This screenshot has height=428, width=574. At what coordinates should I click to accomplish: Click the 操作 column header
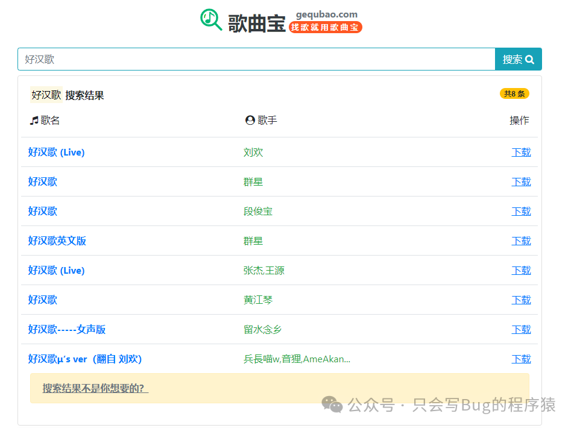click(520, 119)
